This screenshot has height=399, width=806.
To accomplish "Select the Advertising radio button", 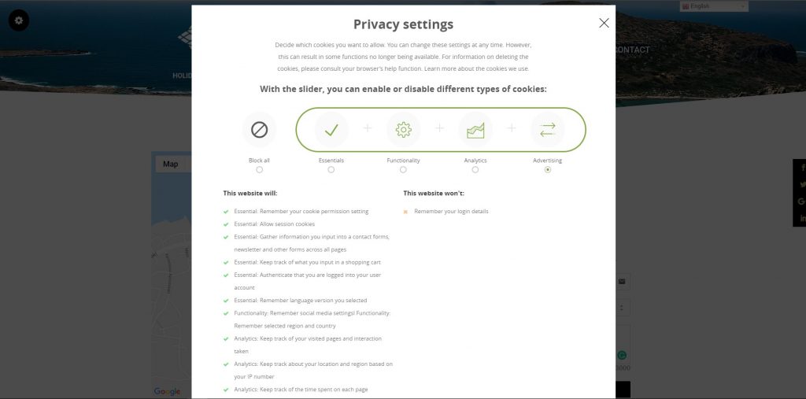I will pos(548,170).
